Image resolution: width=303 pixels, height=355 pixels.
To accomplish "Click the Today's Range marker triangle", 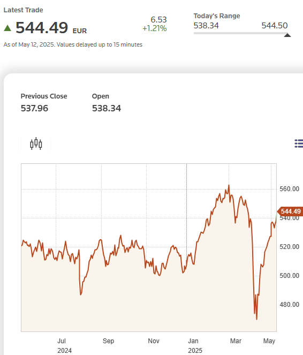I will (287, 35).
